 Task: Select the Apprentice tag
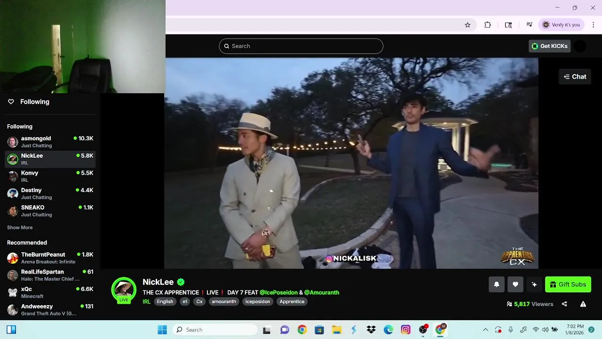(x=292, y=302)
